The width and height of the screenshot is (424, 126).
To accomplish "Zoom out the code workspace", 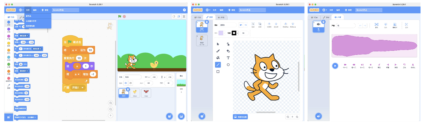I will point(111,109).
